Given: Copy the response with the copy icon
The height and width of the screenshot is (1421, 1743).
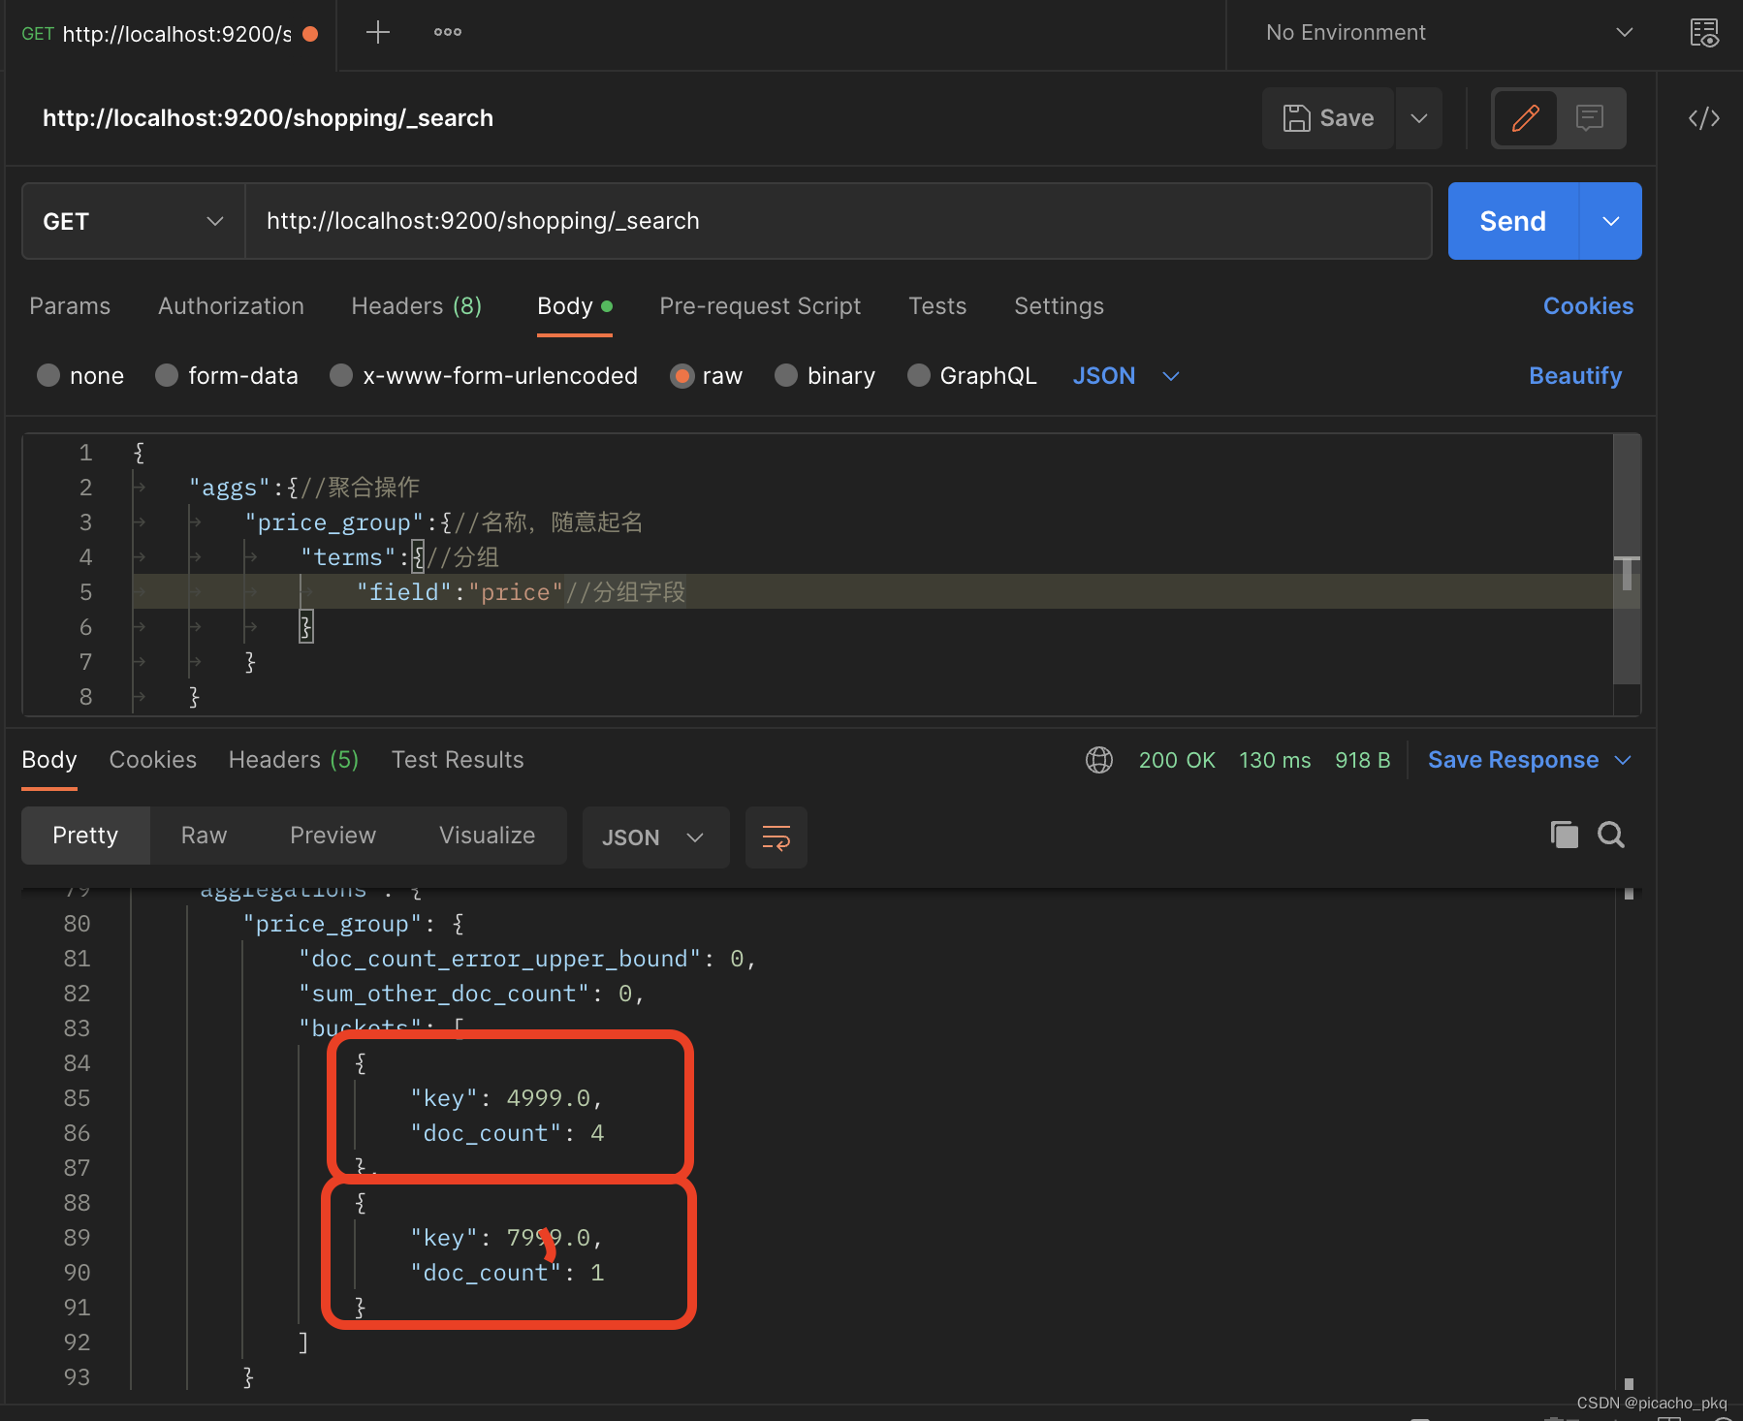Looking at the screenshot, I should pos(1564,835).
